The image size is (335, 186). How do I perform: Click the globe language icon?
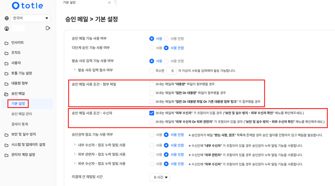(6, 18)
